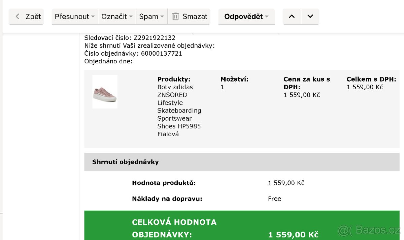Click the Free shipping cost text
This screenshot has height=240, width=404.
click(x=274, y=199)
